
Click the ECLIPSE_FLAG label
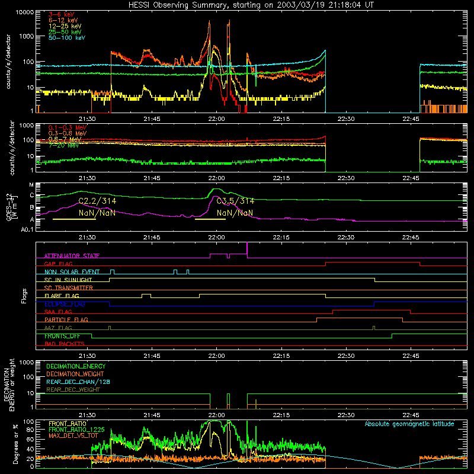click(65, 304)
